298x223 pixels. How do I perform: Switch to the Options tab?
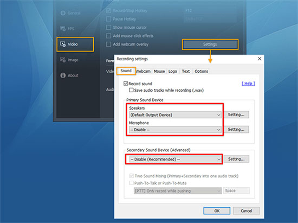(201, 72)
